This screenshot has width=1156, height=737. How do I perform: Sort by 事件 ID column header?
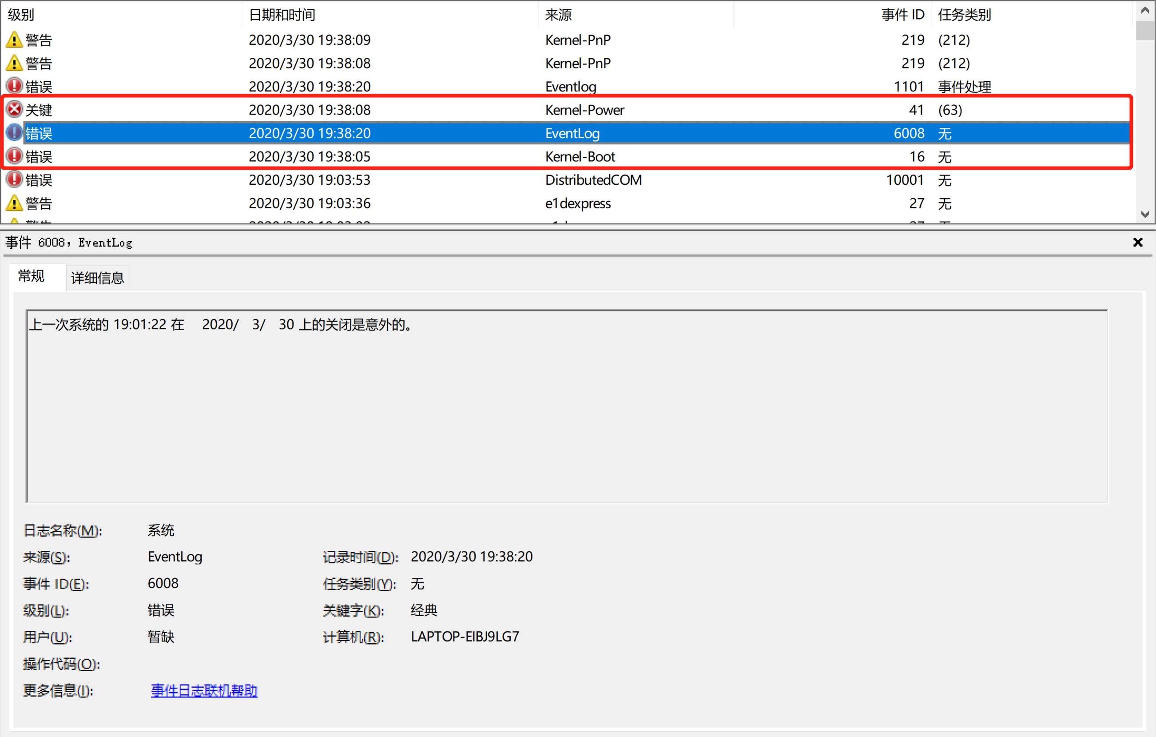(902, 15)
